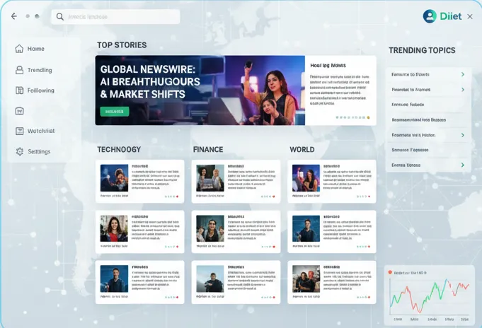Expand first Trending Topics row chevron
Image resolution: width=482 pixels, height=328 pixels.
pos(463,74)
